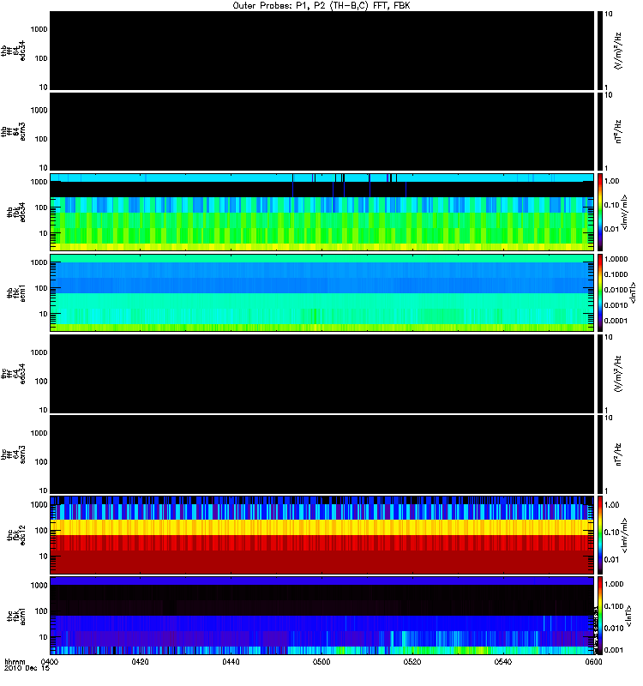Click the blank thc fff 64 scm3 panel
Image resolution: width=643 pixels, height=686 pixels.
click(x=321, y=454)
